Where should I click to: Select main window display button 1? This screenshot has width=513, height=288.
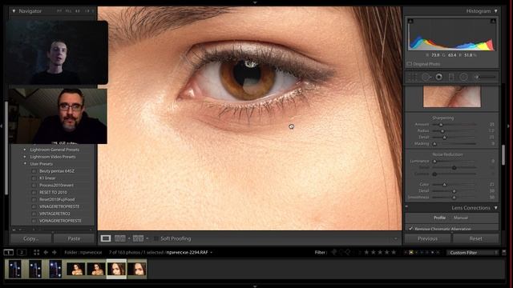click(x=9, y=253)
